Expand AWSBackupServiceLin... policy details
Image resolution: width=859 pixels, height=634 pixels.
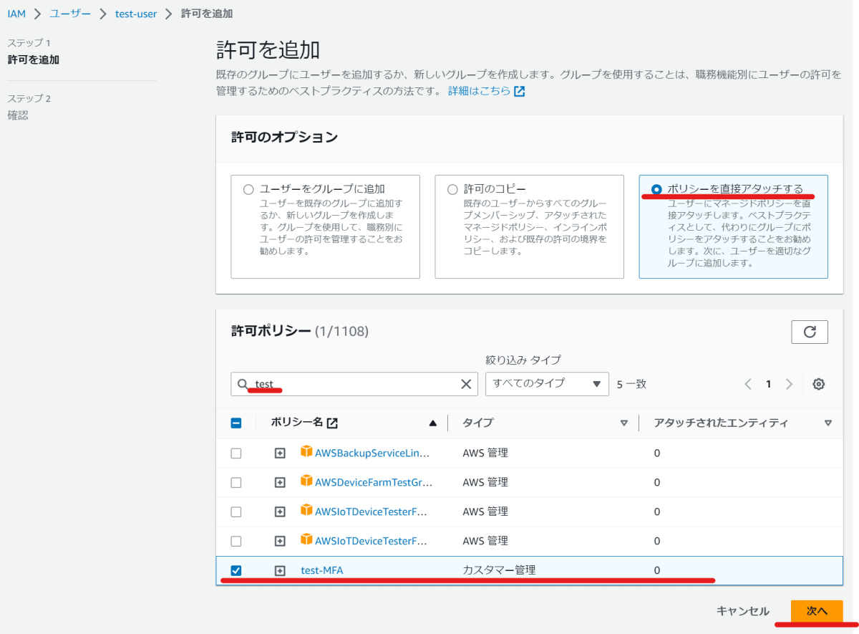coord(280,453)
